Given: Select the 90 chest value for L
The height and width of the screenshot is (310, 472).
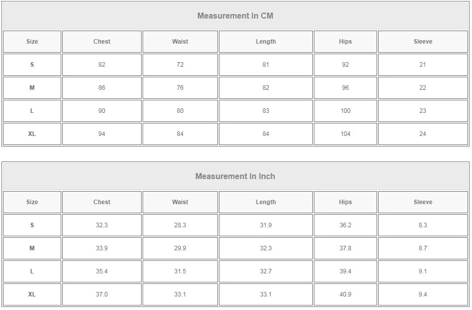Looking at the screenshot, I should click(101, 111).
